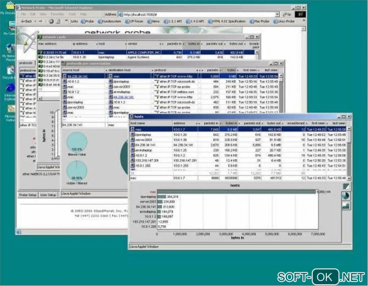Sort network cards by vendor header
Screen dimensions: 368x286
click(143, 44)
